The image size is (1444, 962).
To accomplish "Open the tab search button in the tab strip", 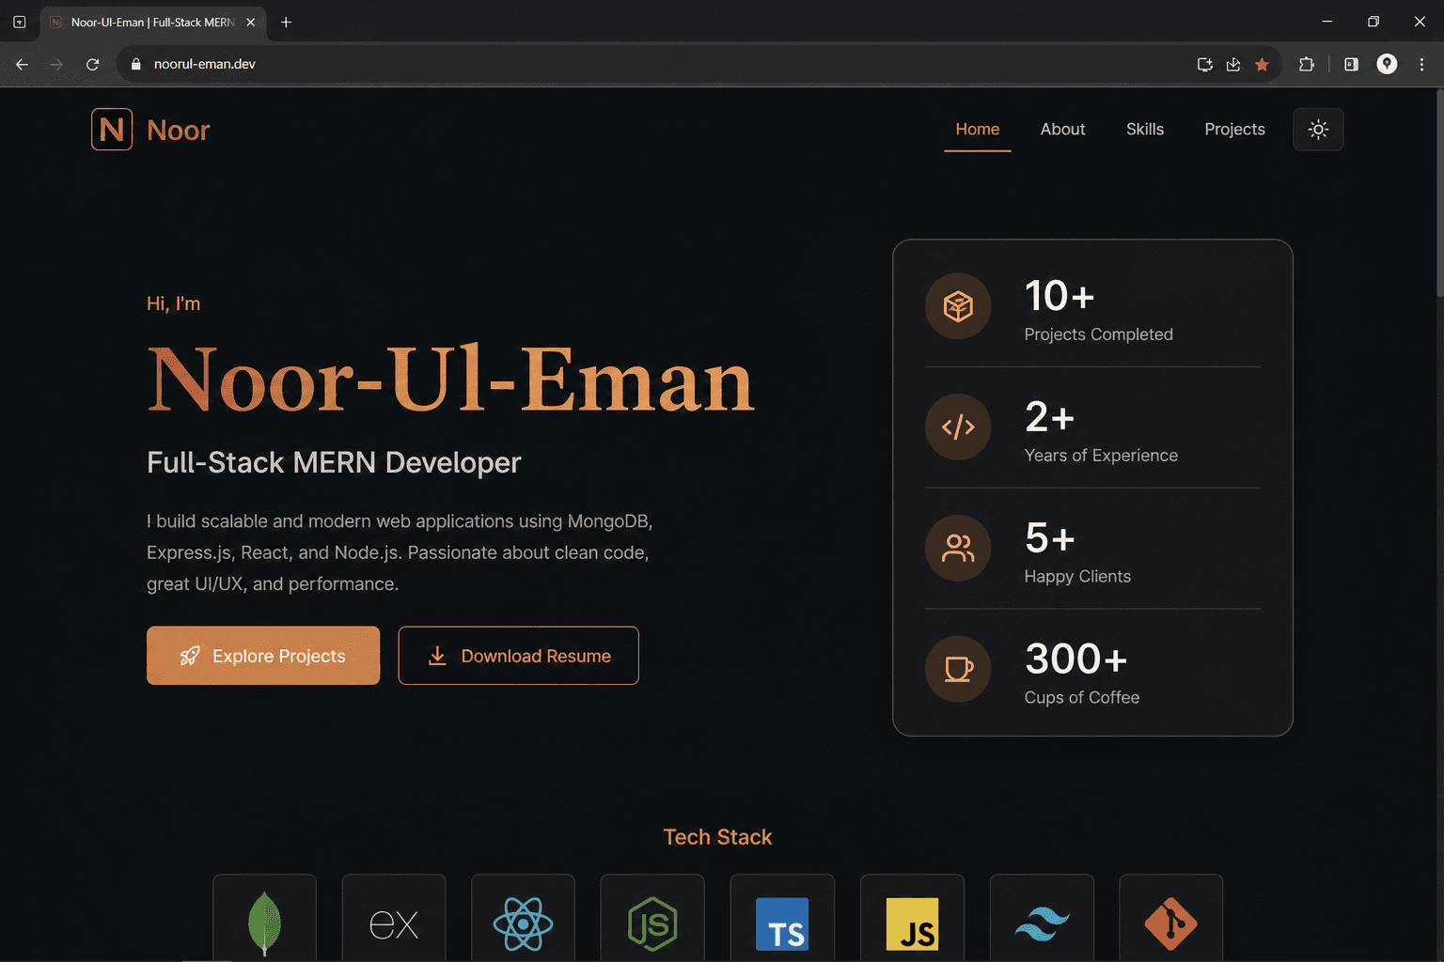I will coord(19,22).
